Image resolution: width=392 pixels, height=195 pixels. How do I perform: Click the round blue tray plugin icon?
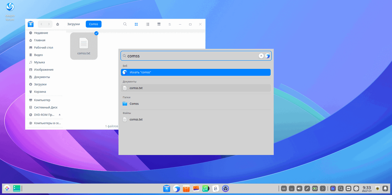[x=333, y=188]
